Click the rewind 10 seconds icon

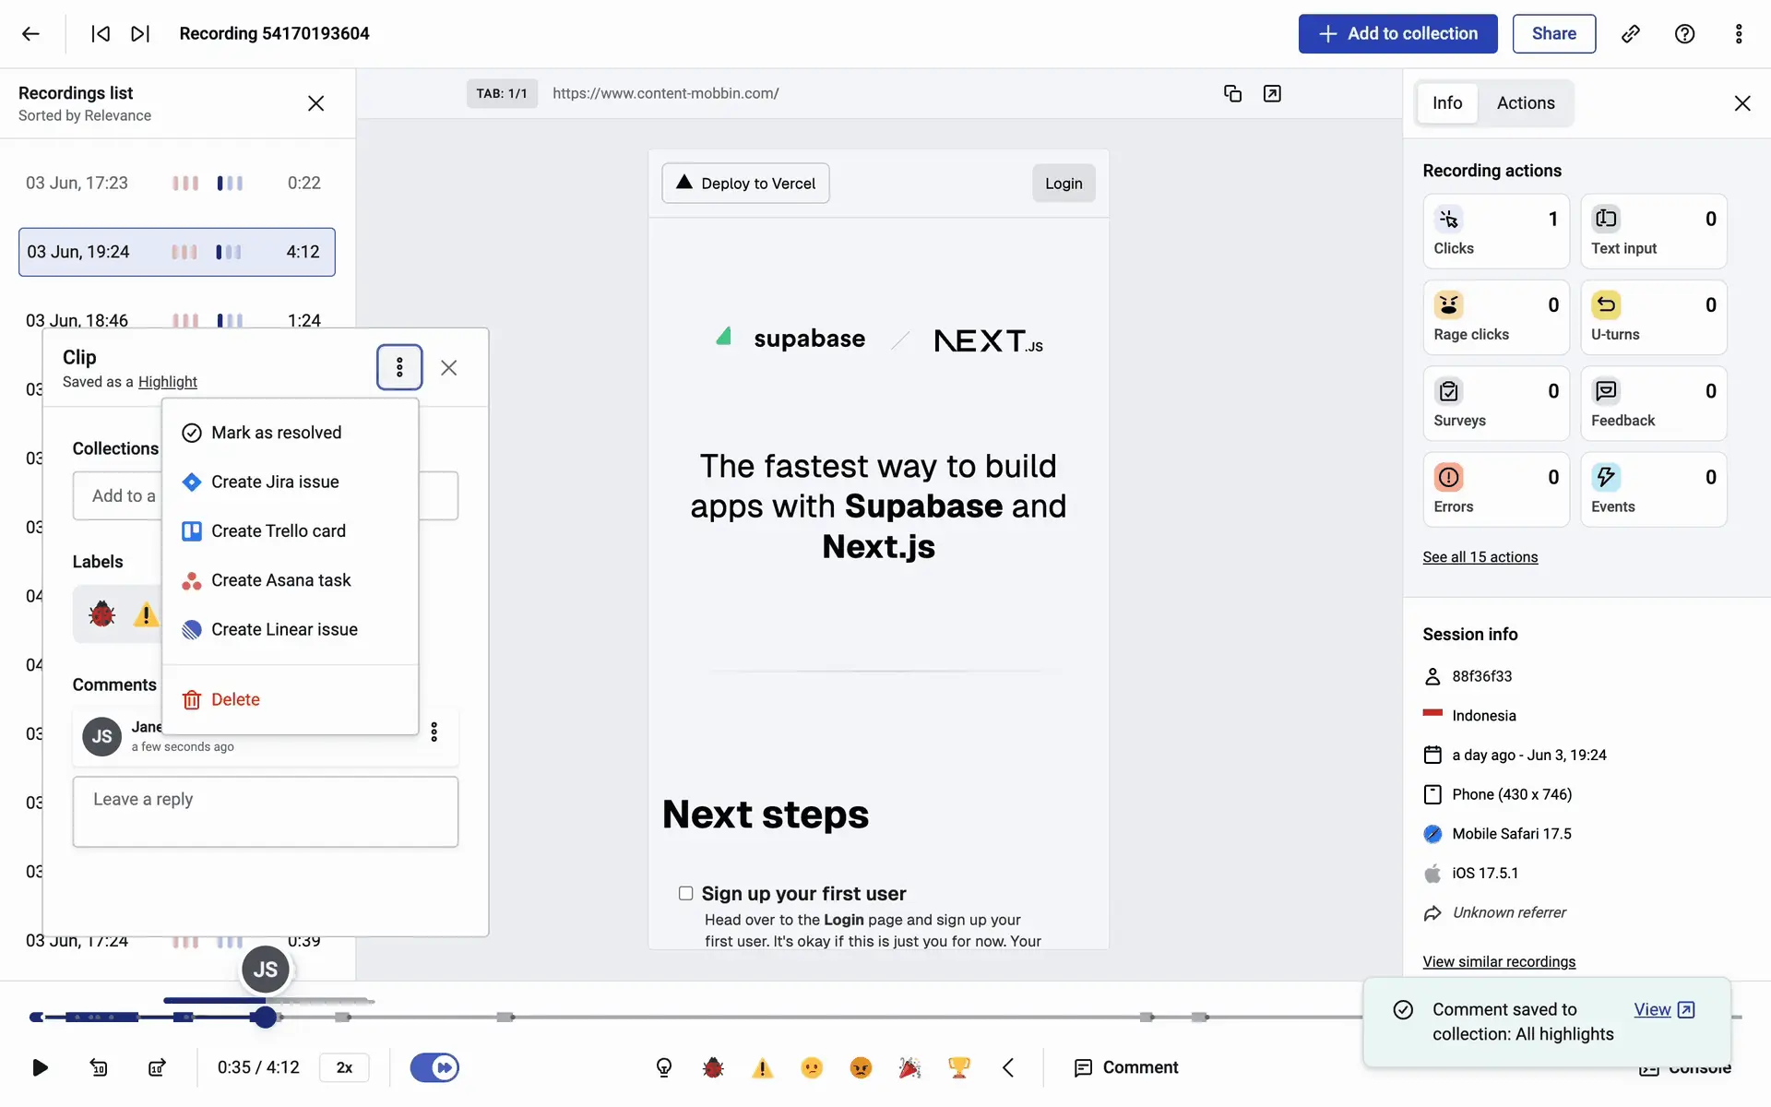pos(99,1067)
